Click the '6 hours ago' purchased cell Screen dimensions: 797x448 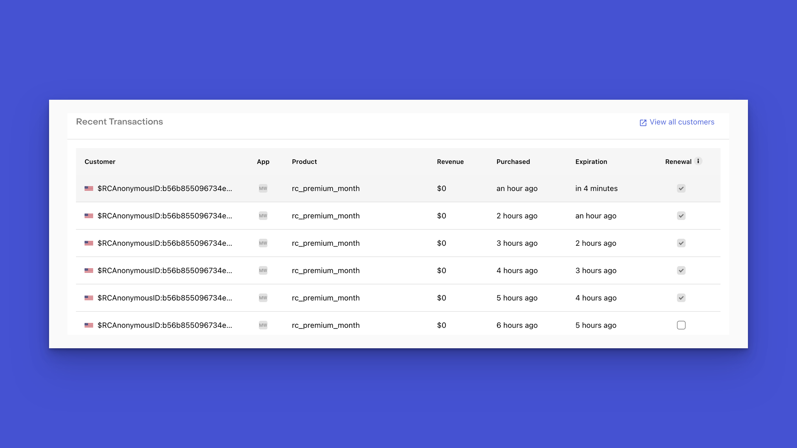517,325
